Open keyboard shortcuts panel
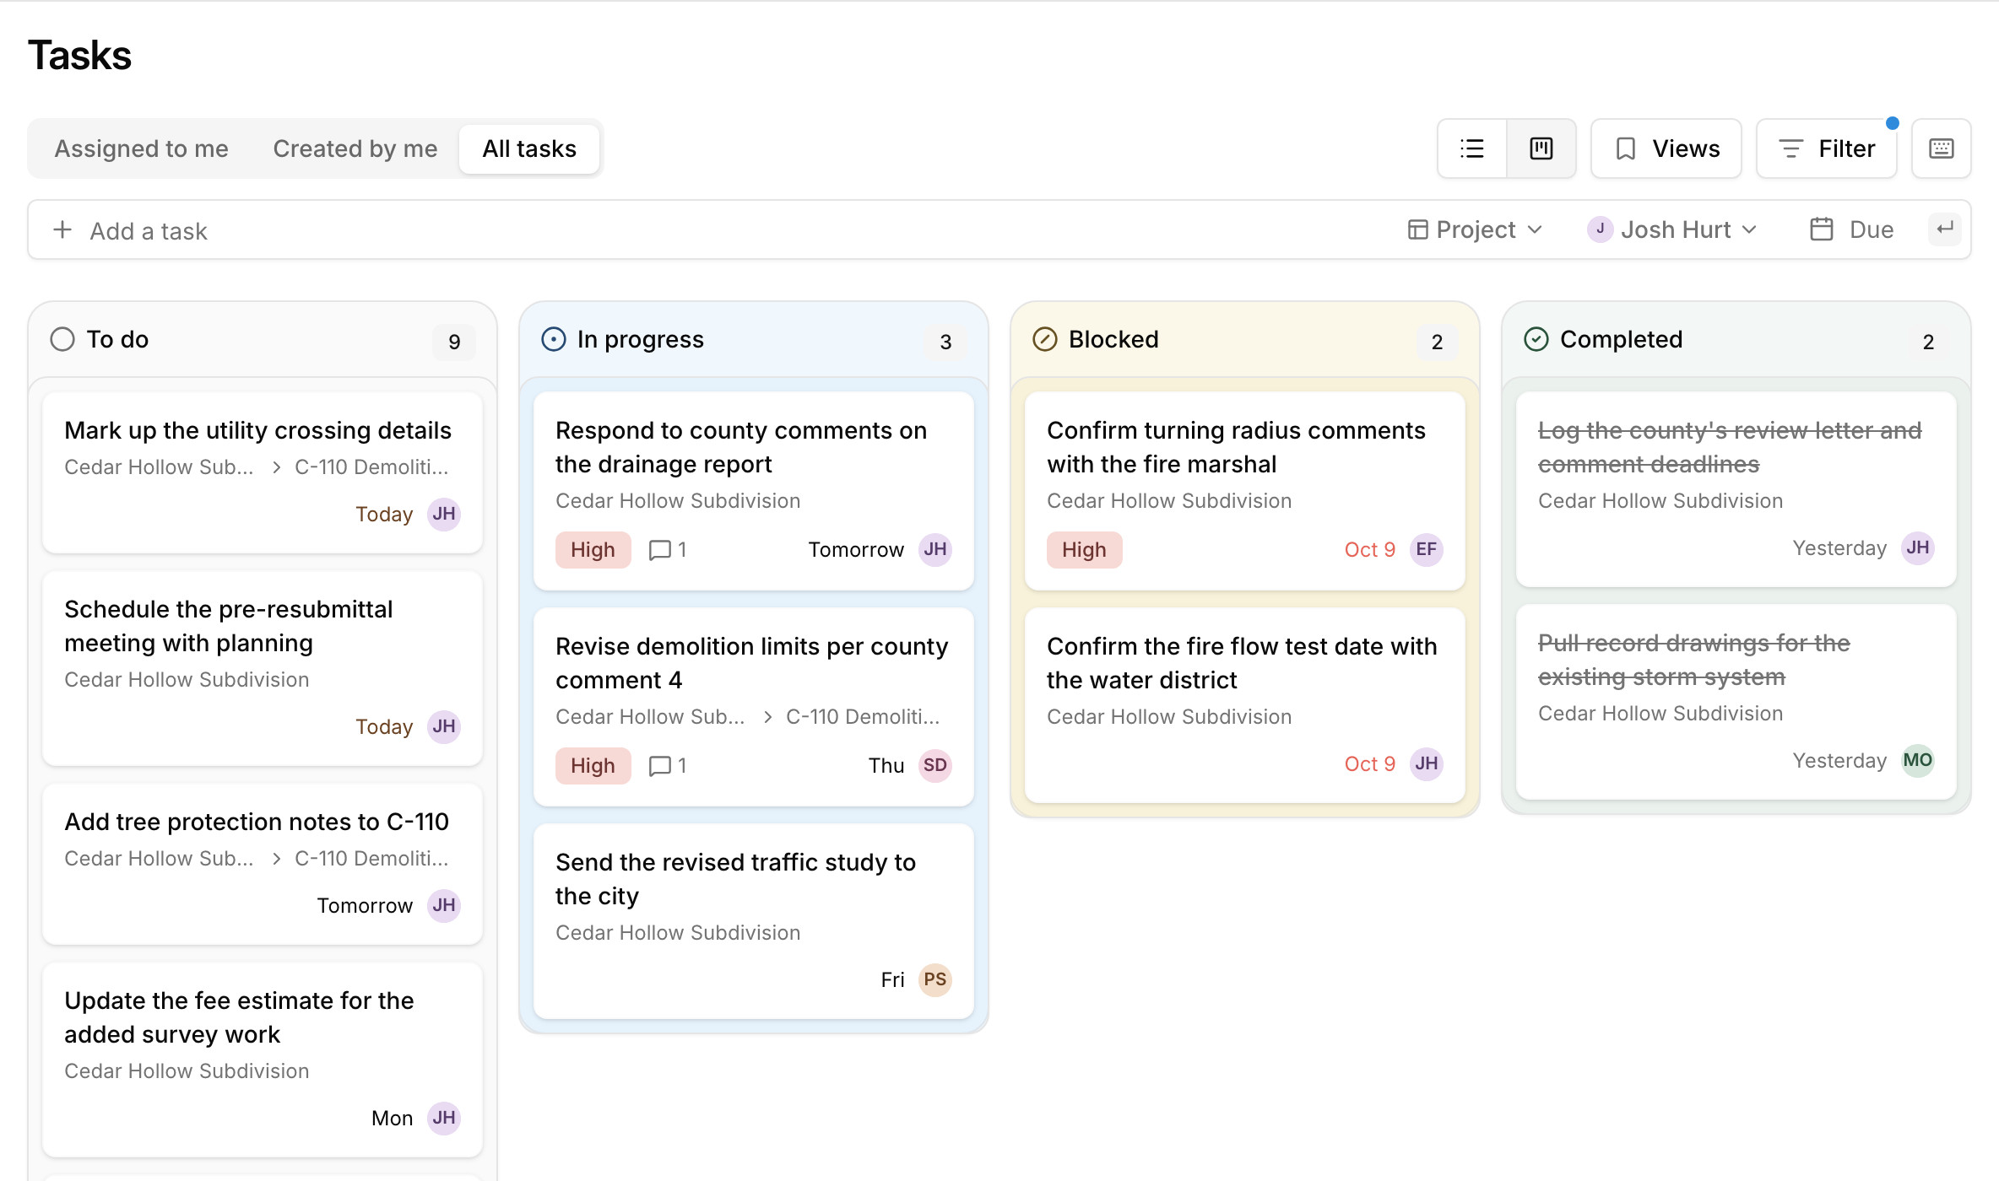 [1942, 148]
